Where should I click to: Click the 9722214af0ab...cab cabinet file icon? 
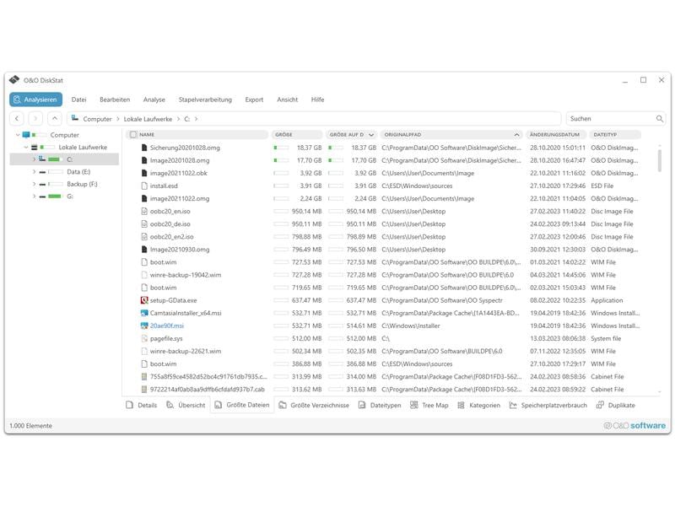coord(144,390)
